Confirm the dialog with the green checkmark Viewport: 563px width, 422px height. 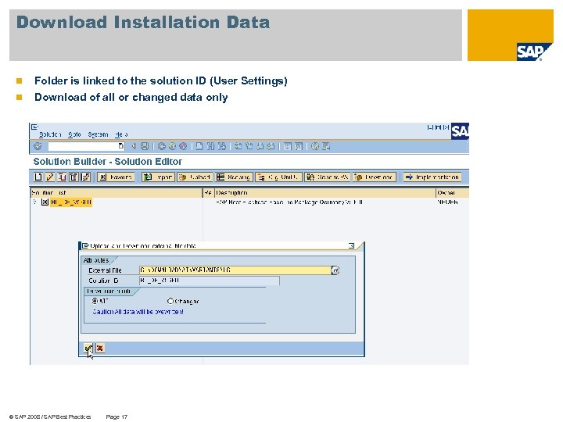coord(88,348)
